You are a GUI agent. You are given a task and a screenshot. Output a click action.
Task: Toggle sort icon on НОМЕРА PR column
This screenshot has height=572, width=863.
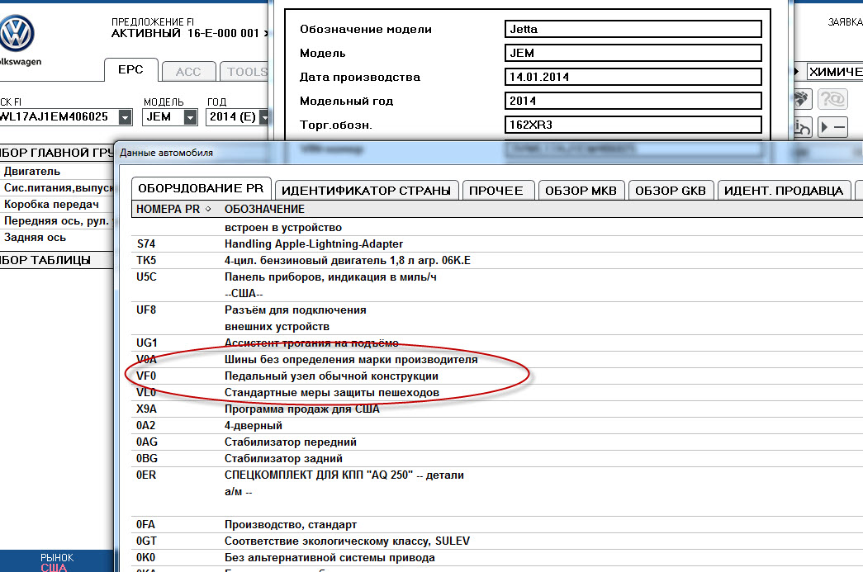[208, 209]
